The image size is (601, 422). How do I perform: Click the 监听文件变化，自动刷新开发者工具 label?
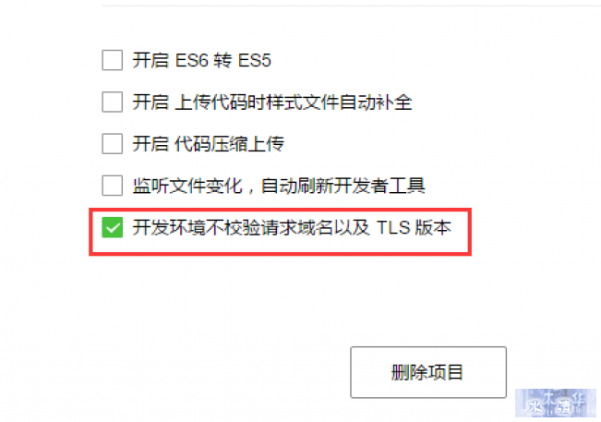pos(279,186)
